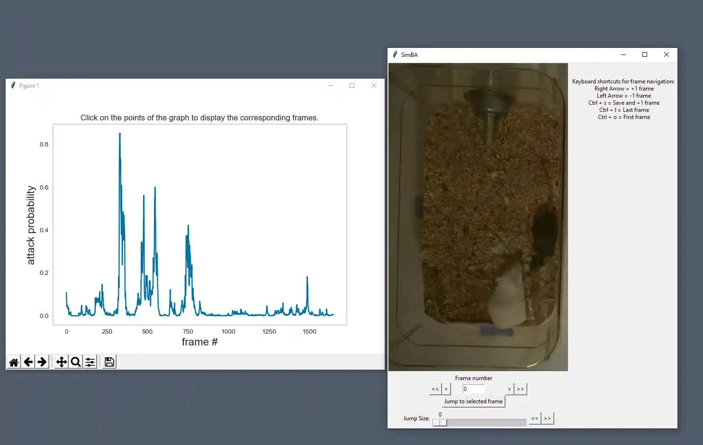Open Configure subplots settings
Screen dimensions: 703x445
(x=90, y=362)
